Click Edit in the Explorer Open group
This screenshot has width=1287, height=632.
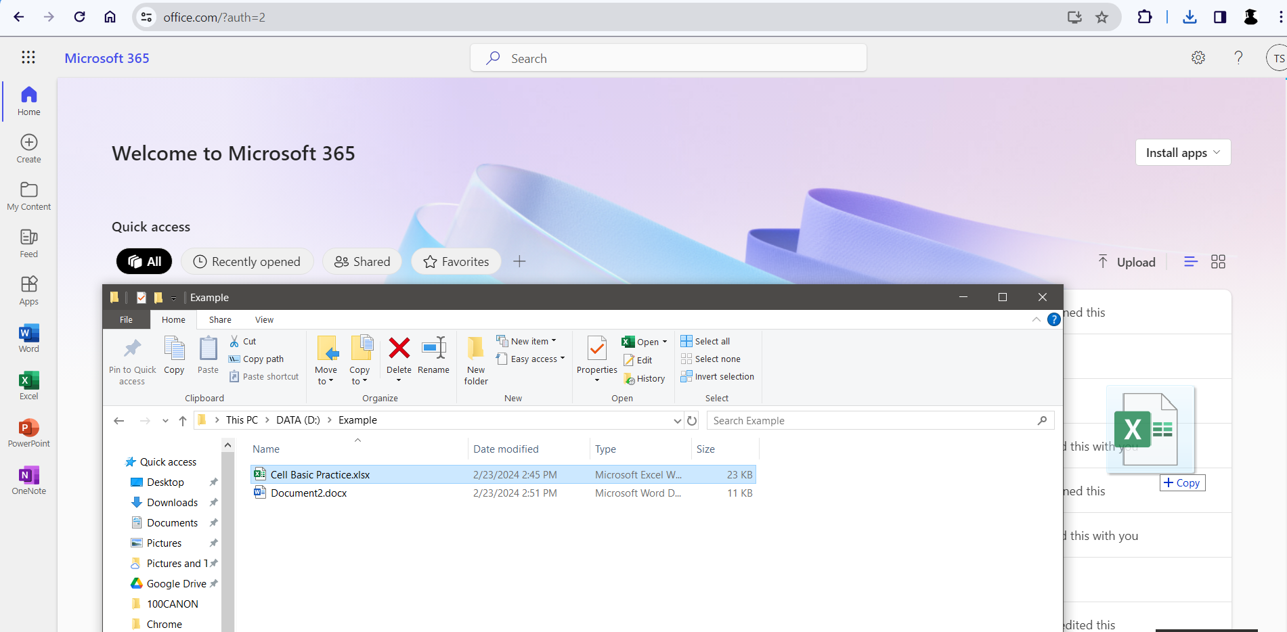638,360
